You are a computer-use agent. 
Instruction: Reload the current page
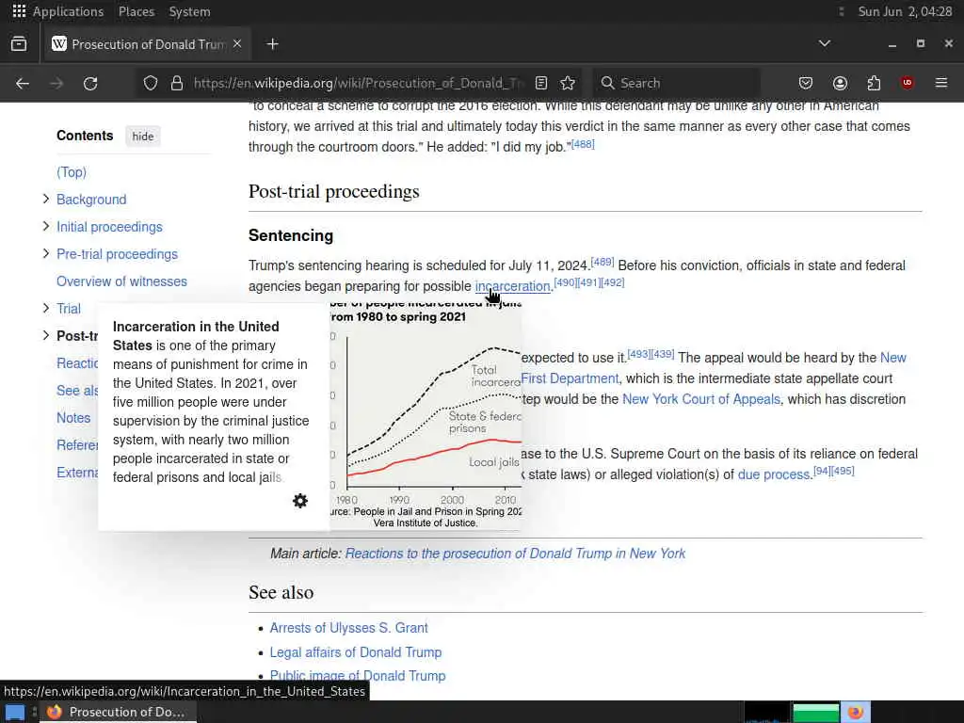click(90, 83)
